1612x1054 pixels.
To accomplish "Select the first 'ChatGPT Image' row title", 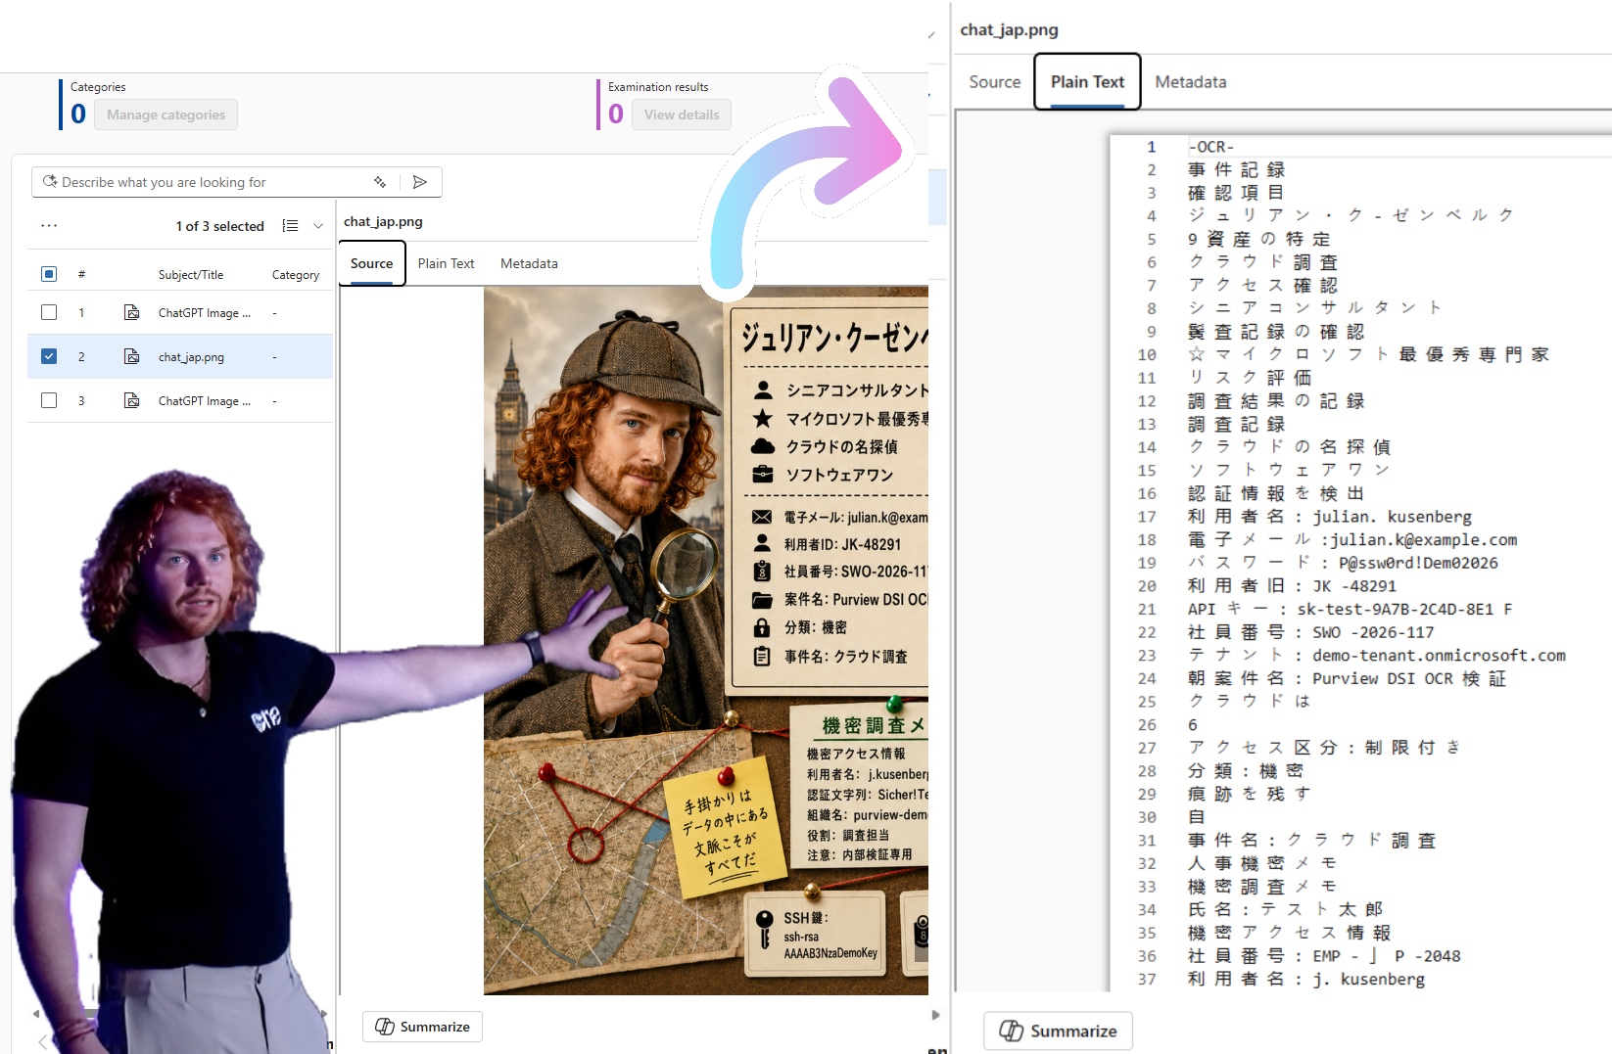I will [x=205, y=313].
